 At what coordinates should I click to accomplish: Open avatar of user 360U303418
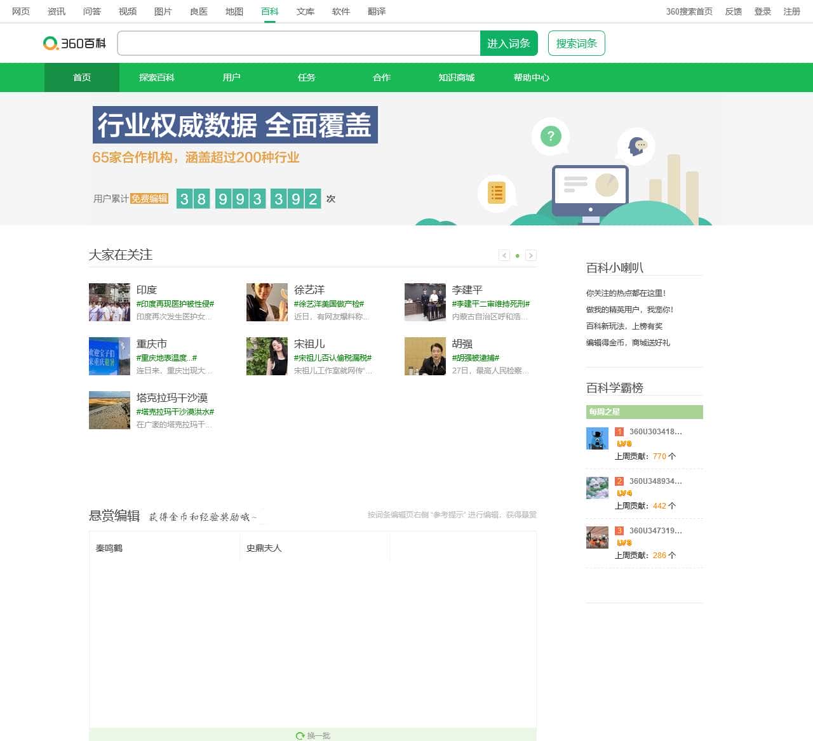click(x=597, y=439)
